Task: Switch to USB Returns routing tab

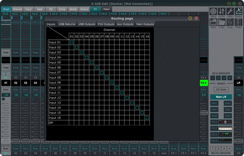Action: coord(67,24)
